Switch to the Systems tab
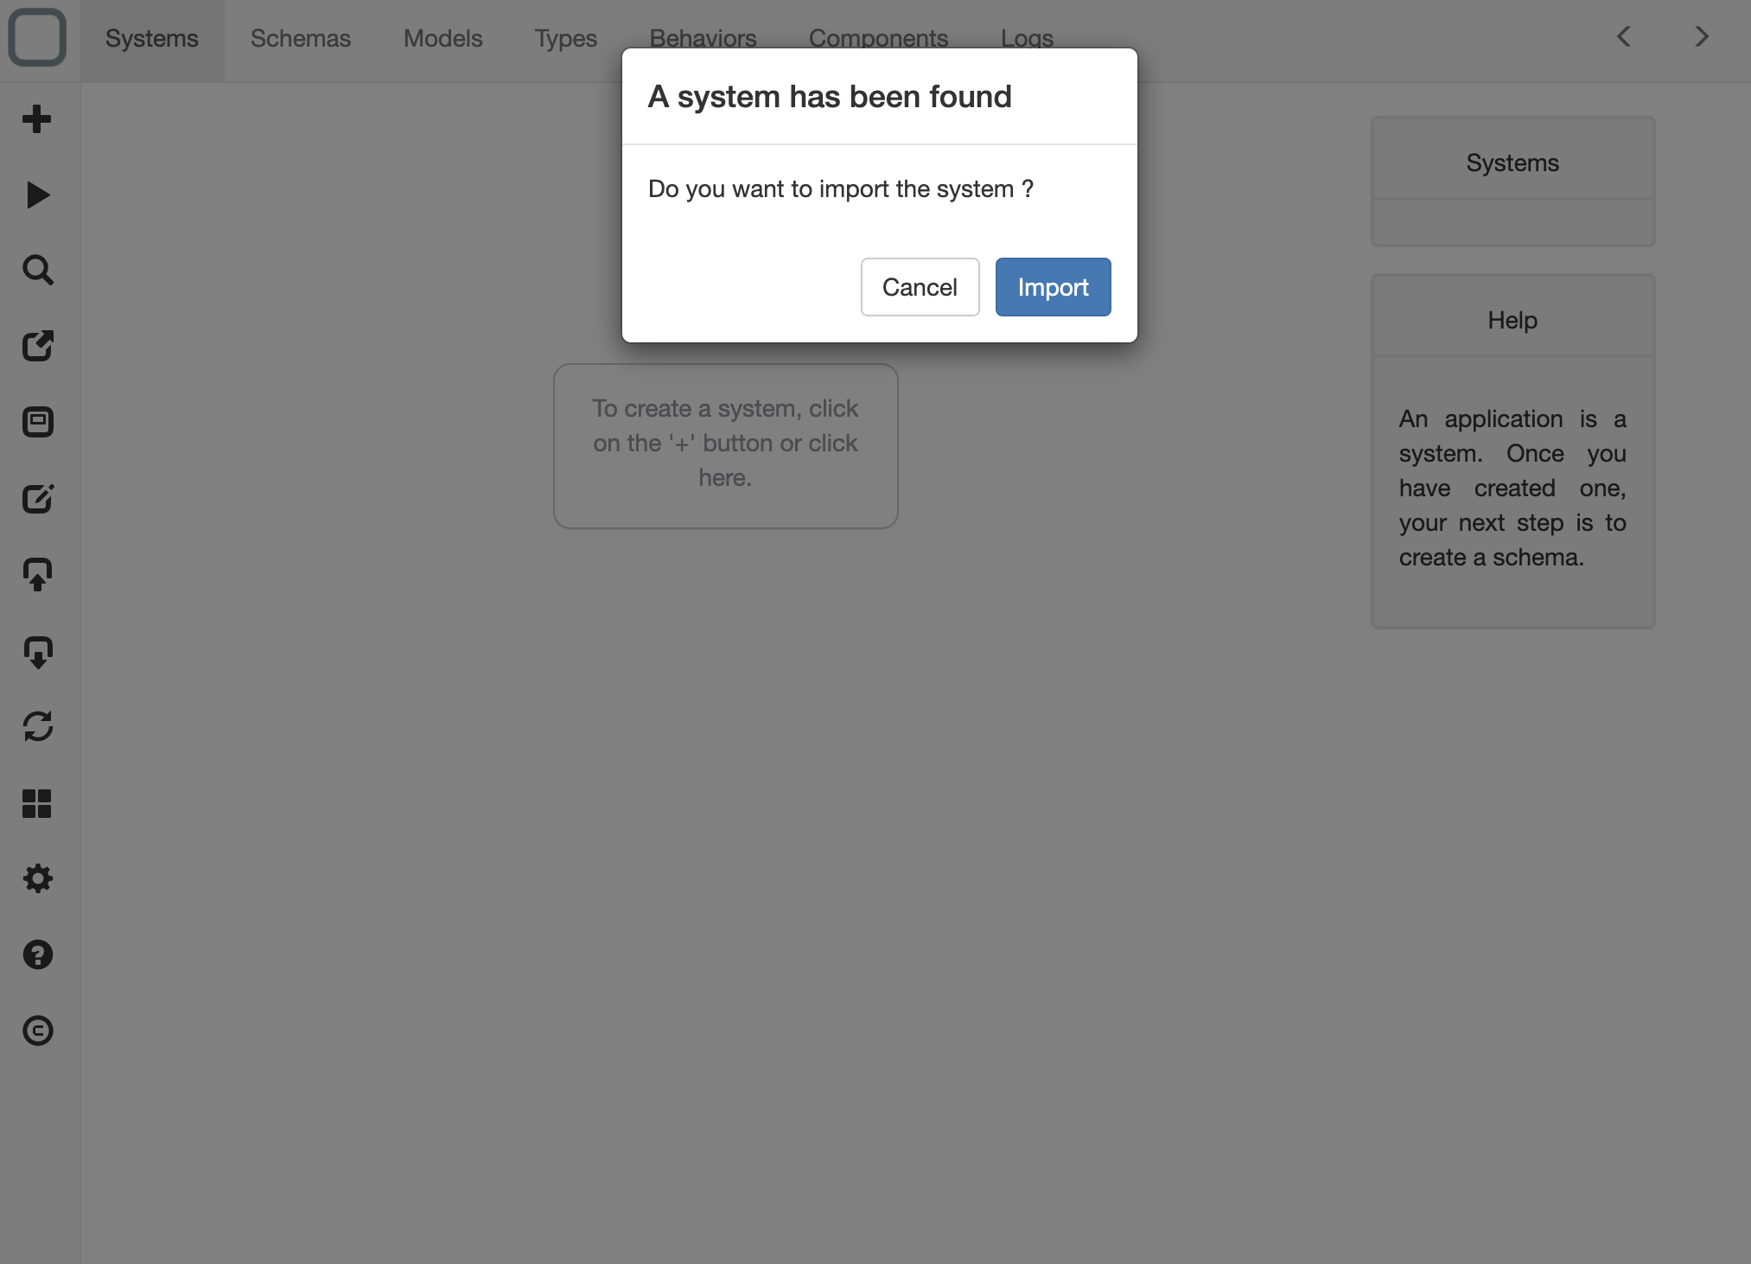 click(152, 39)
